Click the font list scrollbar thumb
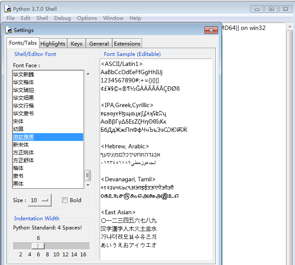 click(88, 175)
